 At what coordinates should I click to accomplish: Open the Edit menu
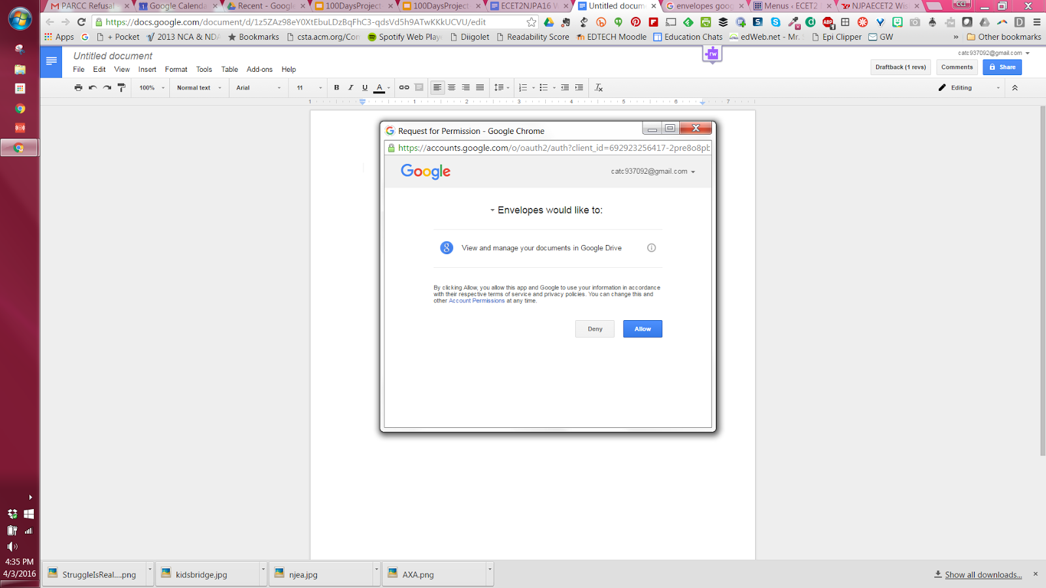(x=99, y=69)
